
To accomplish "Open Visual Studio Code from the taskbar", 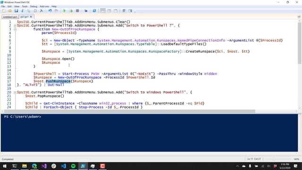I will 64,166.
